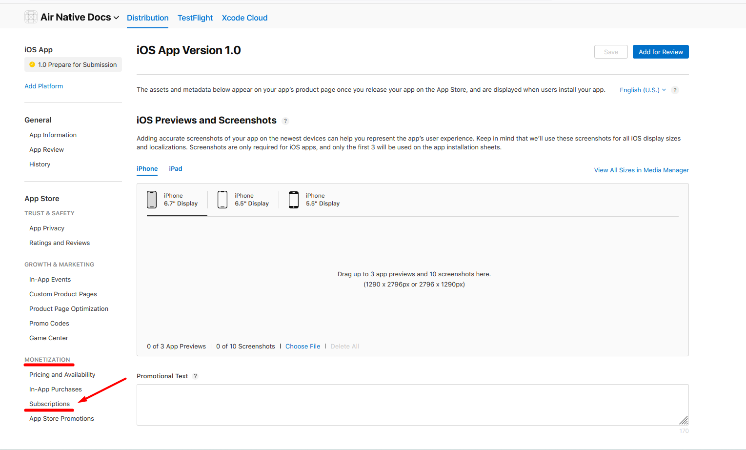Open App Information in General
This screenshot has height=450, width=746.
coord(53,135)
